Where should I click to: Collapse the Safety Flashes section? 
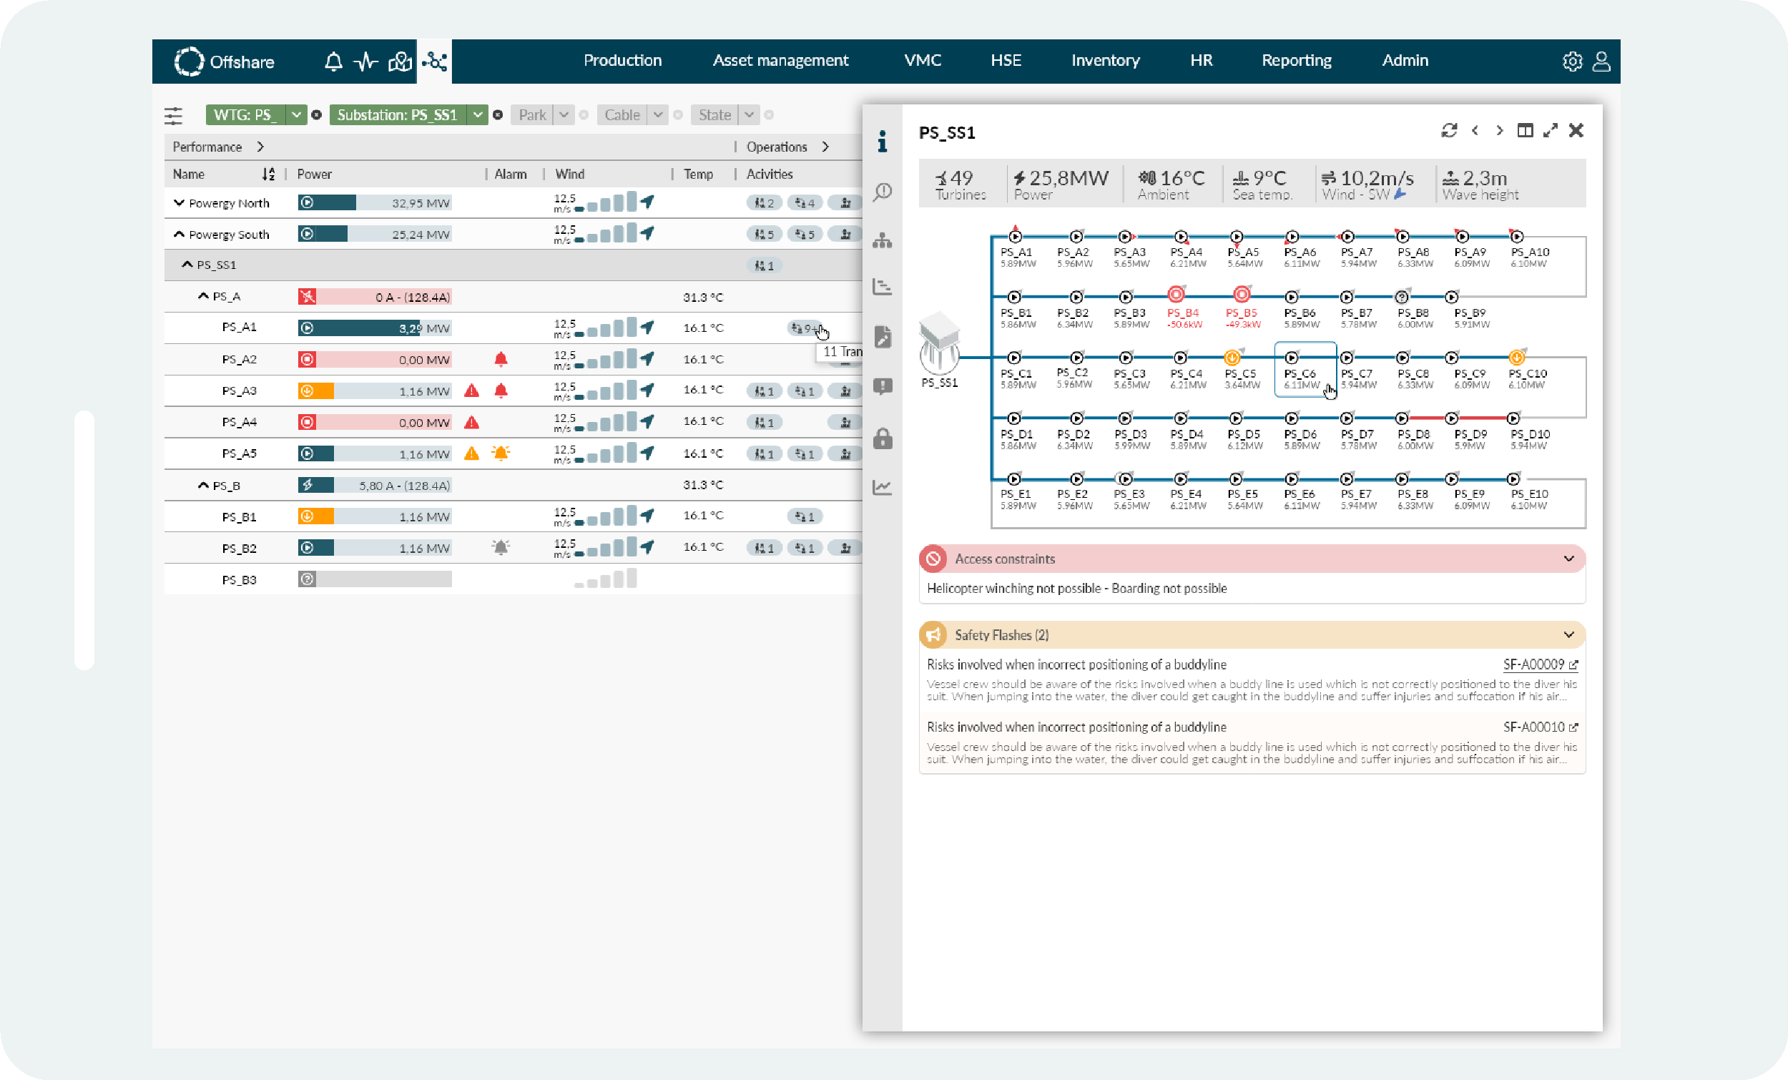pos(1568,635)
